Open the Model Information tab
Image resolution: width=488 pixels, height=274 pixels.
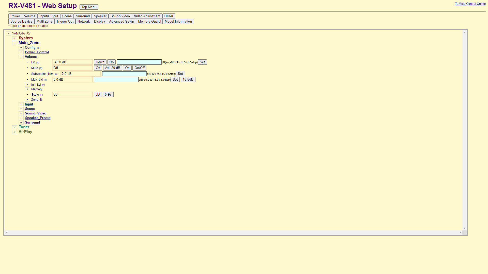pos(178,22)
